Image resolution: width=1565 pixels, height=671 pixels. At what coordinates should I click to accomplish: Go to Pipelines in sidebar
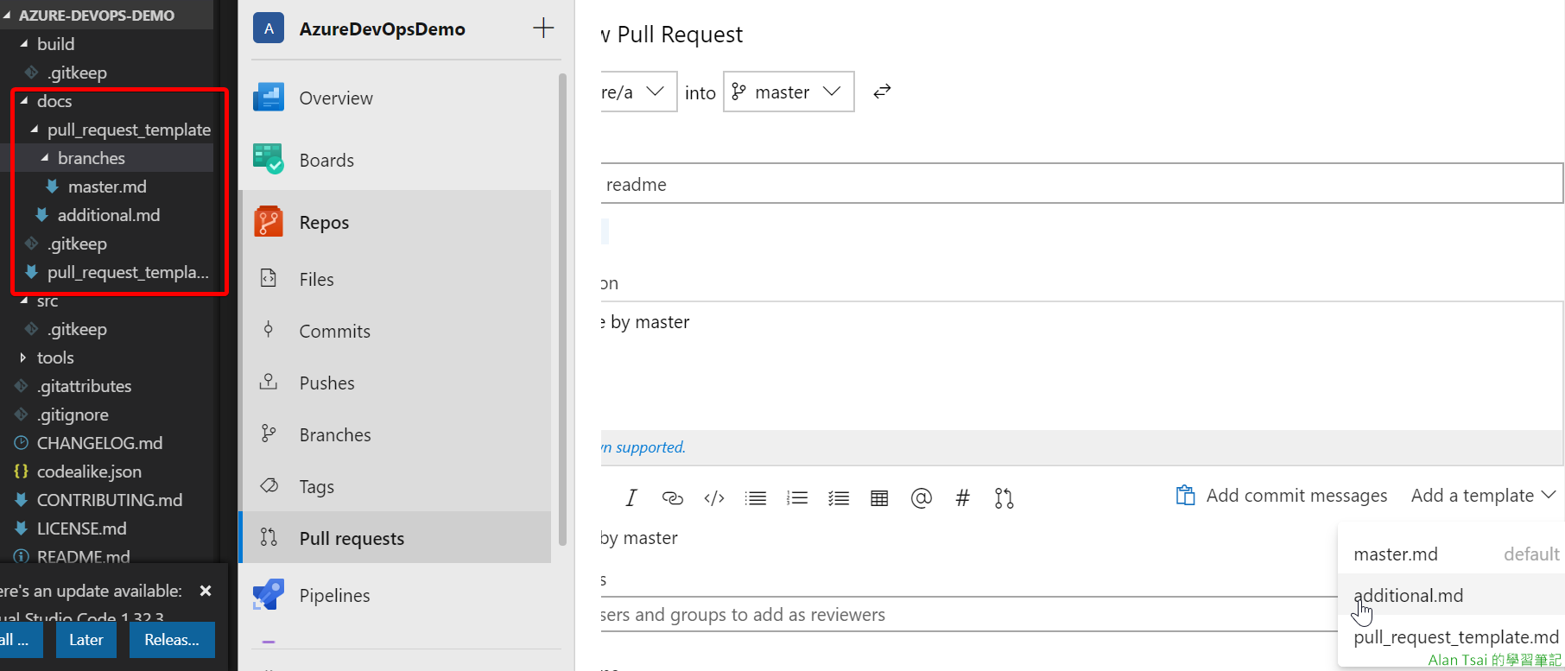click(x=334, y=595)
